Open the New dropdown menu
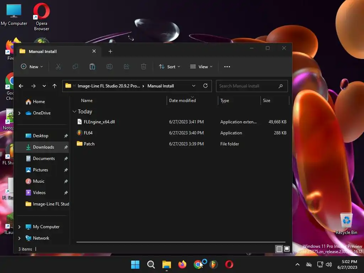Image resolution: width=364 pixels, height=273 pixels. pos(32,67)
